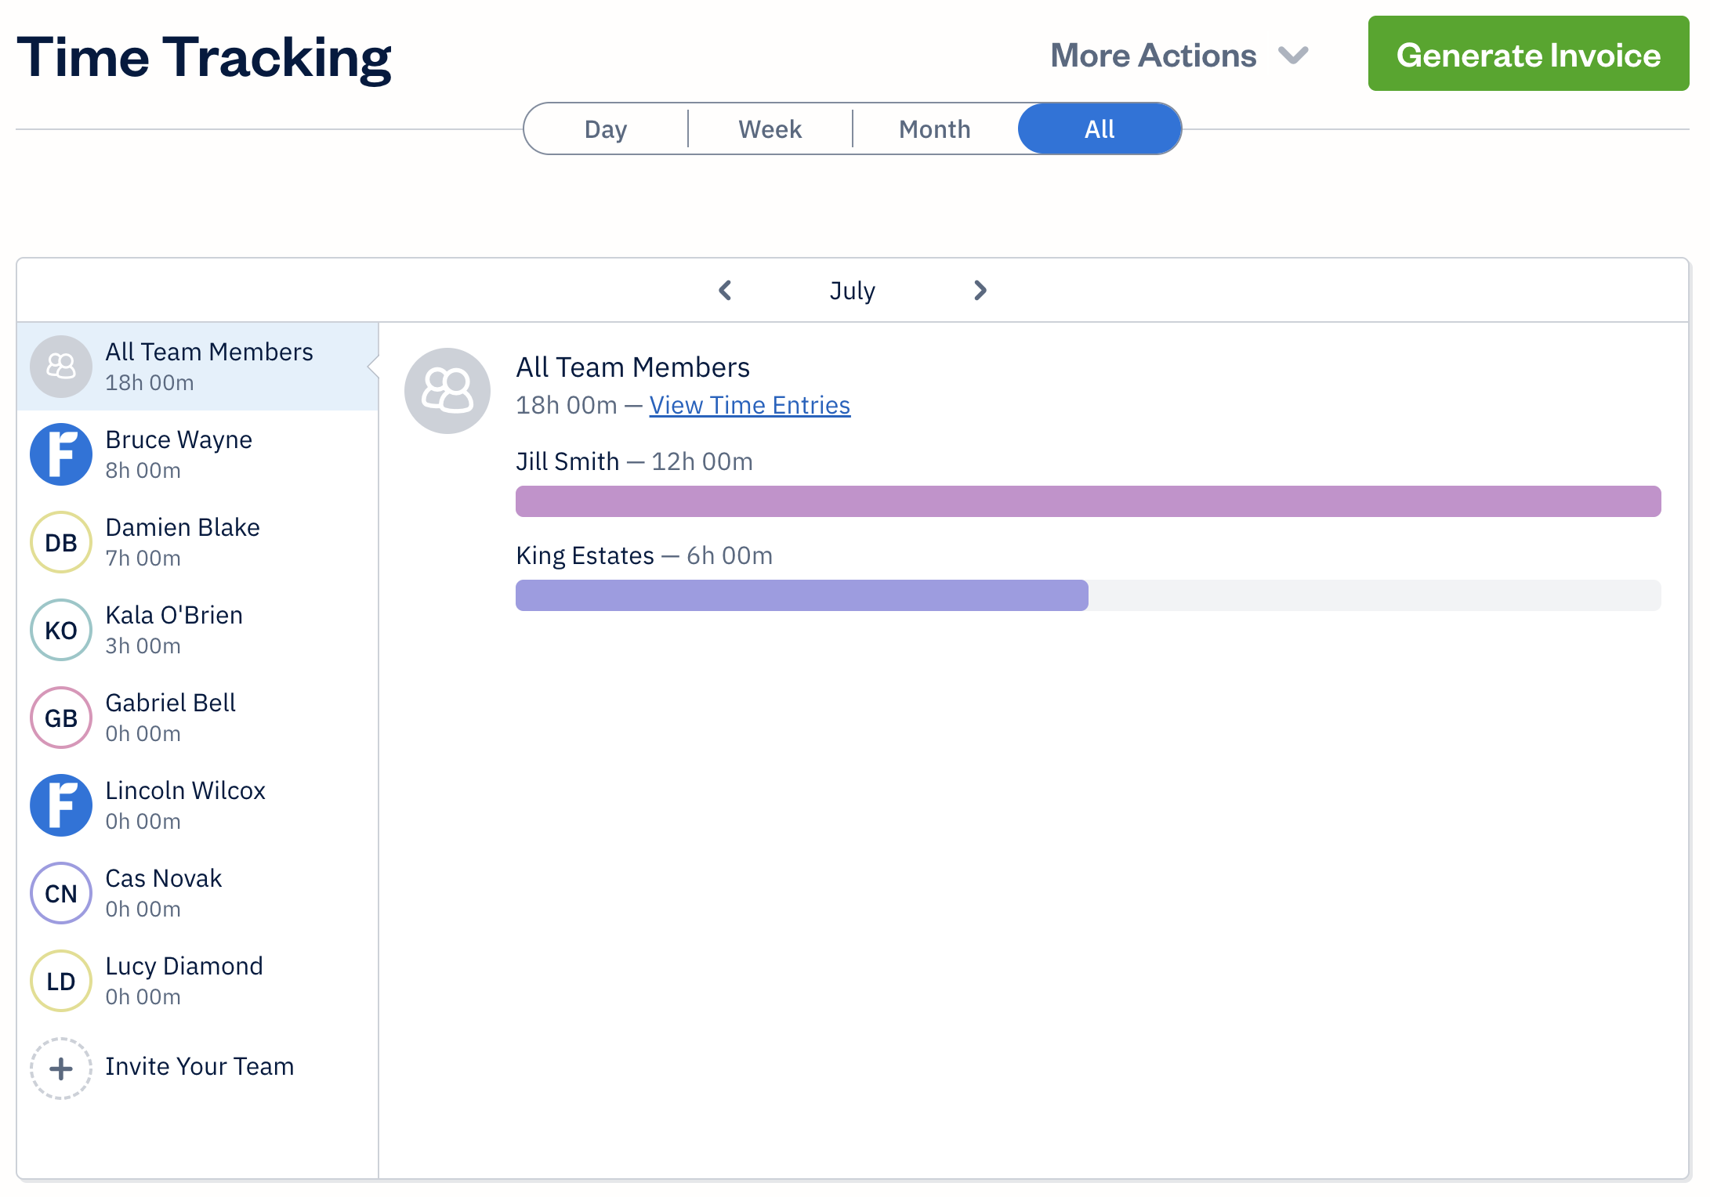Click the 7h 00m under Damien Blake
1710x1197 pixels.
click(x=143, y=558)
